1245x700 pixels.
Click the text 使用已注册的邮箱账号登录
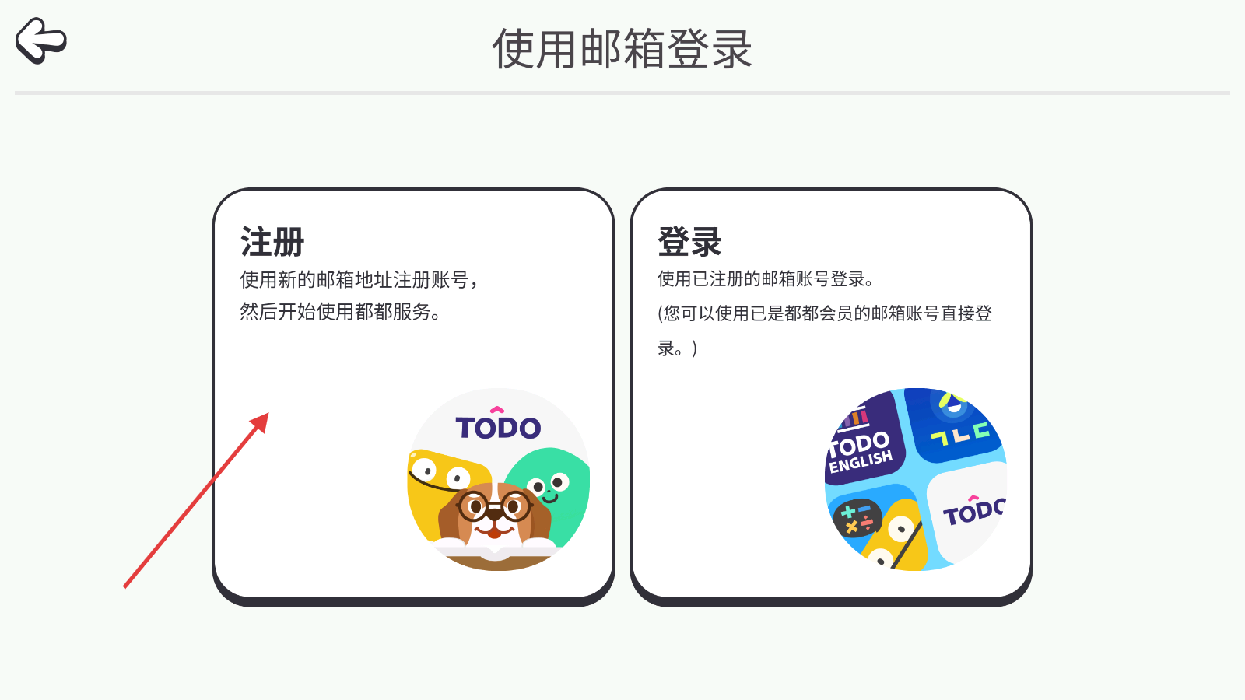tap(761, 279)
